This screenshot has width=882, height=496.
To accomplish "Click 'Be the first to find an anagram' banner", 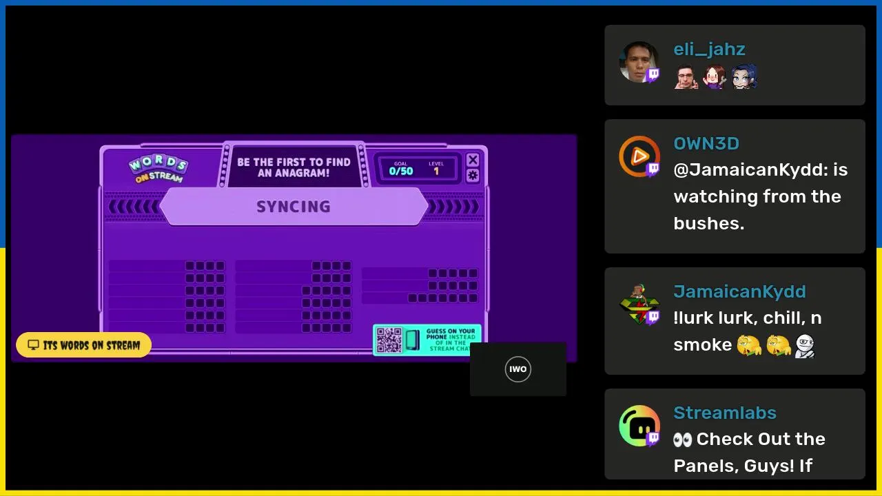I will (294, 167).
